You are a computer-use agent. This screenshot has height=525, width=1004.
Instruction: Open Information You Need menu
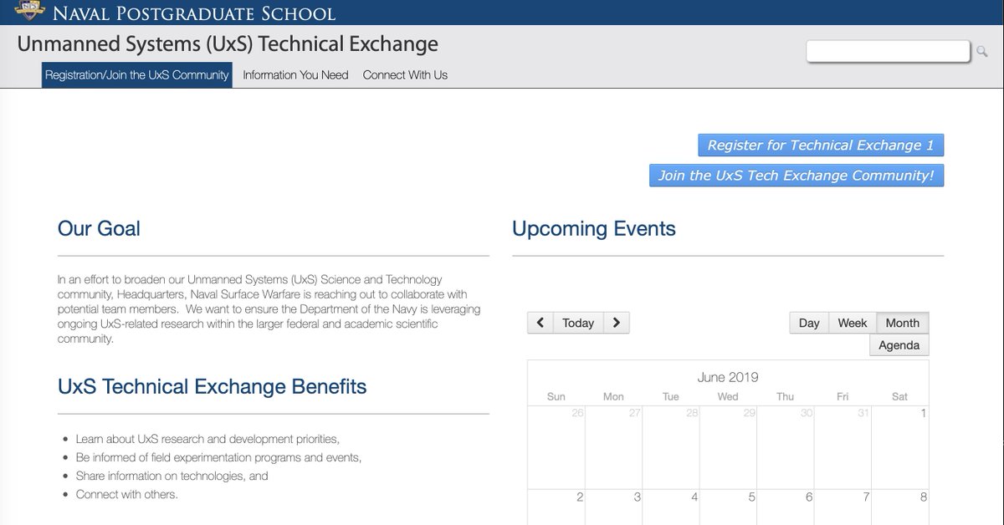[x=295, y=74]
